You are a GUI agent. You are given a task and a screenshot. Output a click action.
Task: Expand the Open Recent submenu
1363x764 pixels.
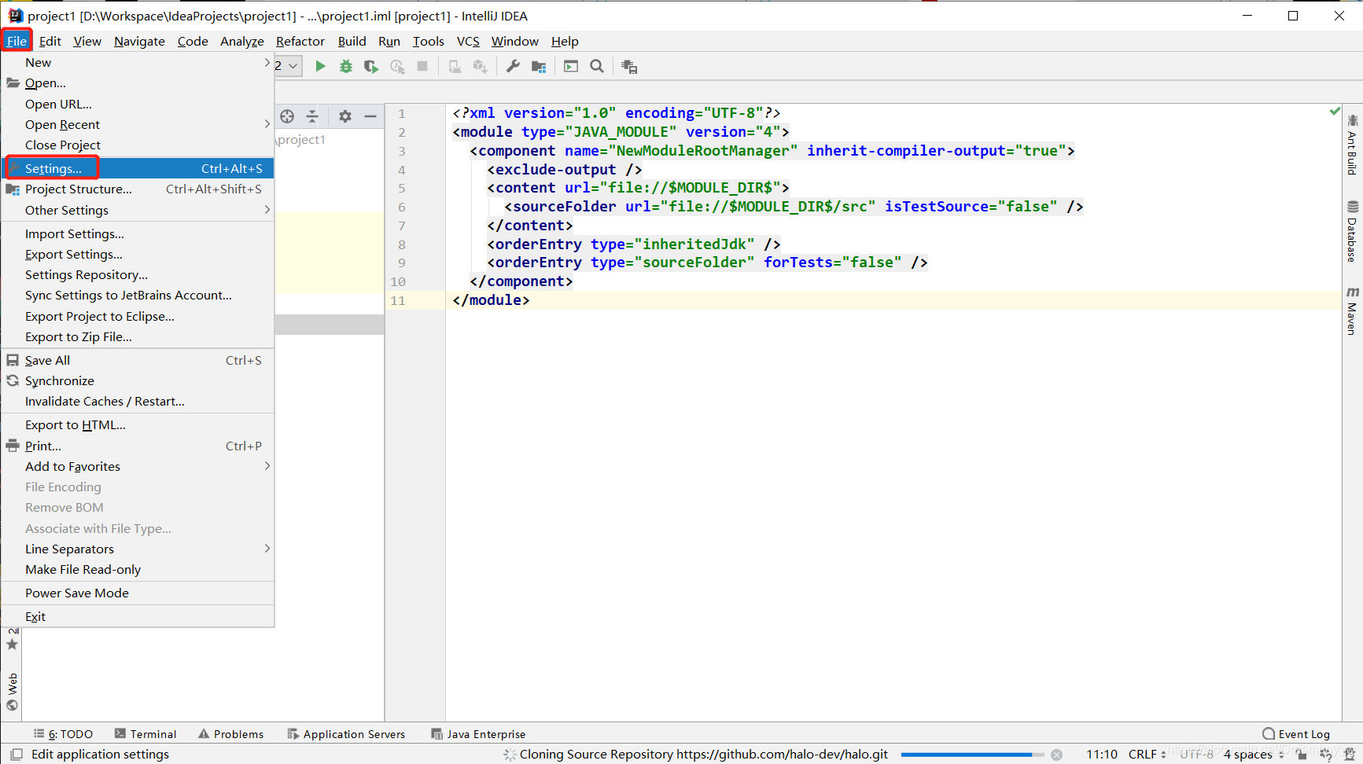click(x=138, y=124)
